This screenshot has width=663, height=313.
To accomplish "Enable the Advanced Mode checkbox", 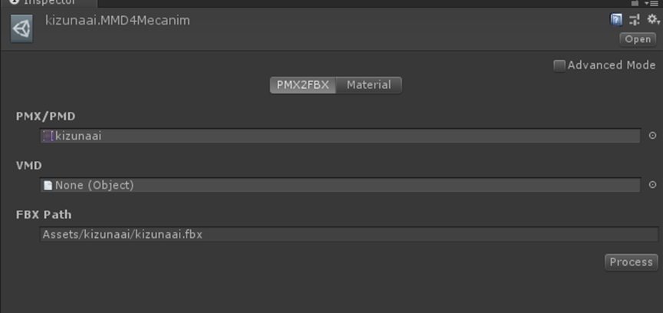I will tap(559, 65).
